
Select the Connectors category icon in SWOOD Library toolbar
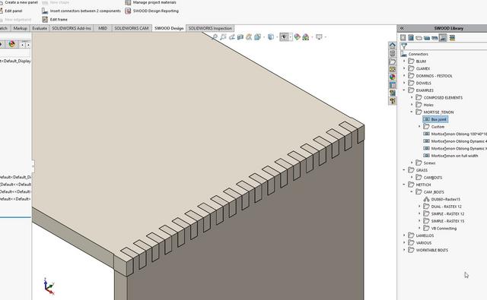(x=443, y=38)
